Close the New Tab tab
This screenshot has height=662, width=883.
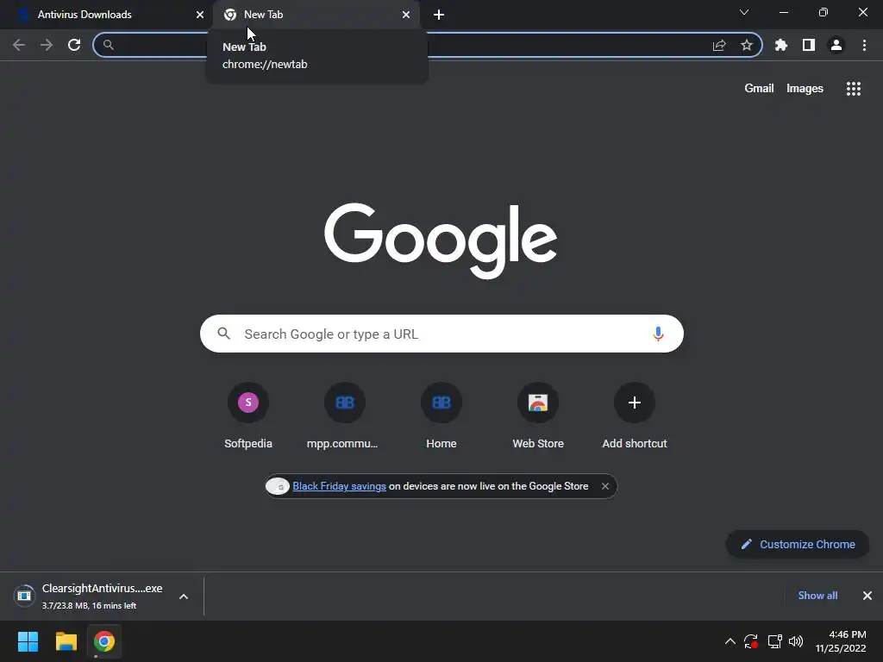[x=406, y=15]
